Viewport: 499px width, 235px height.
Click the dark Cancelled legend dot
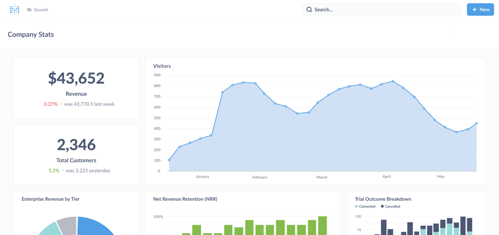(x=382, y=206)
